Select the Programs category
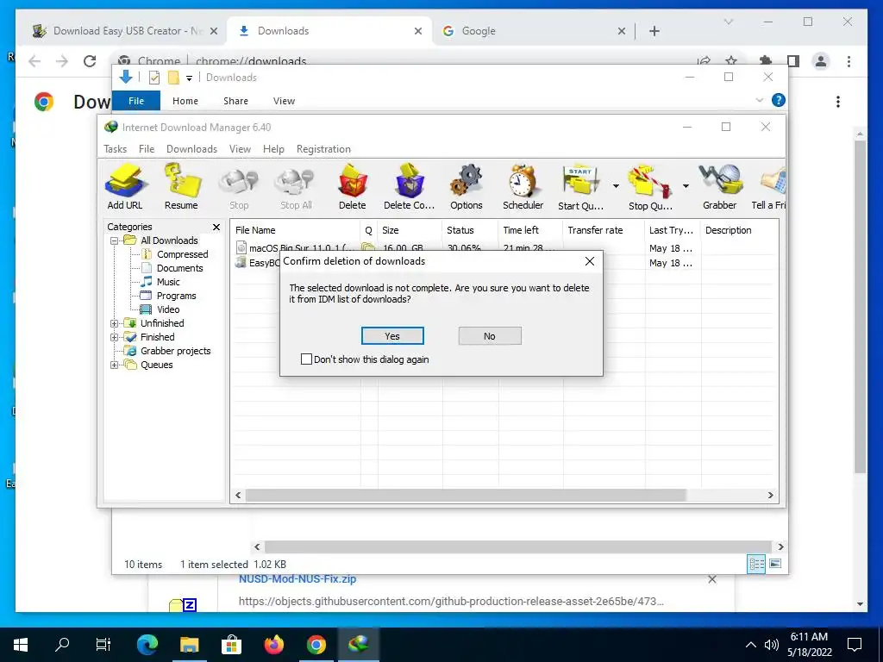This screenshot has width=883, height=662. (176, 296)
